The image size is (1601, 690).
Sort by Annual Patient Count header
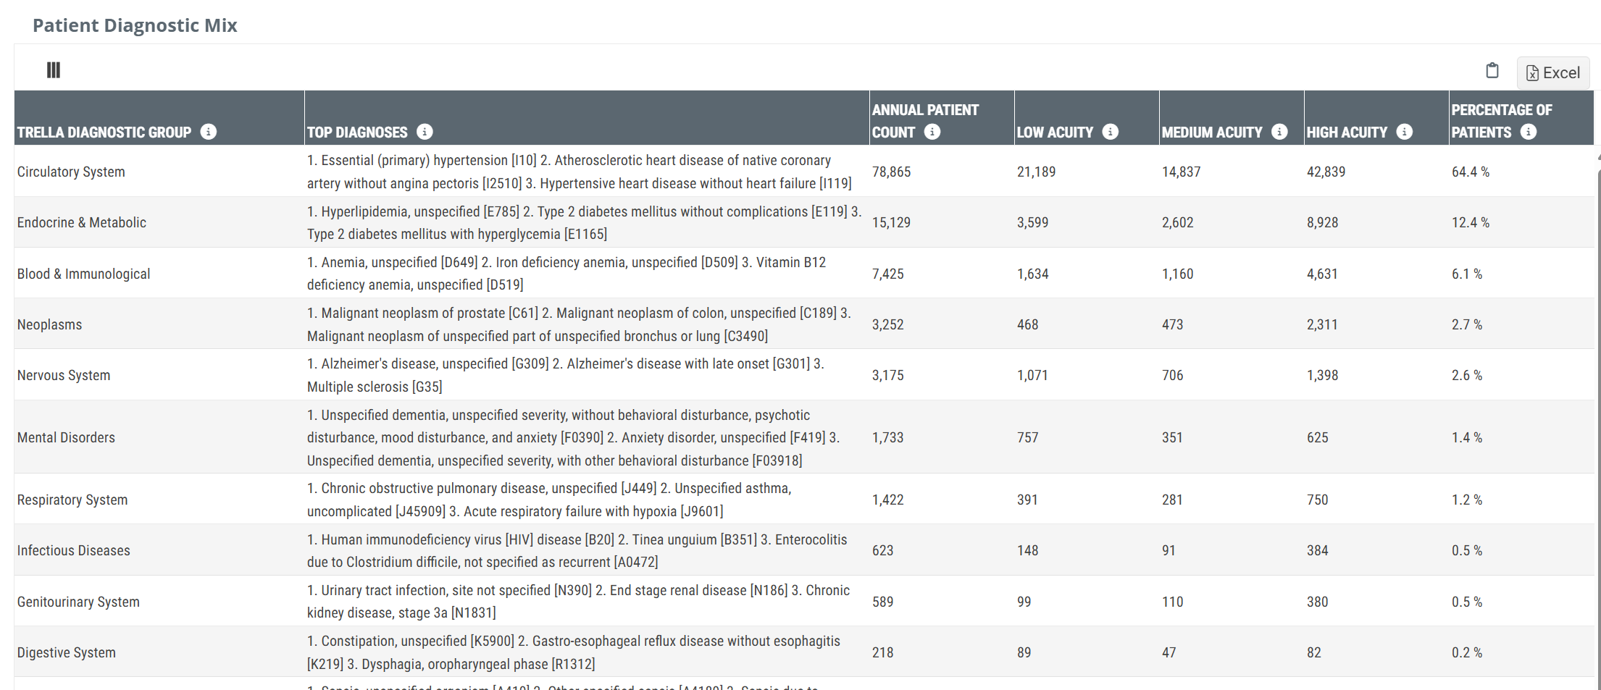[925, 121]
